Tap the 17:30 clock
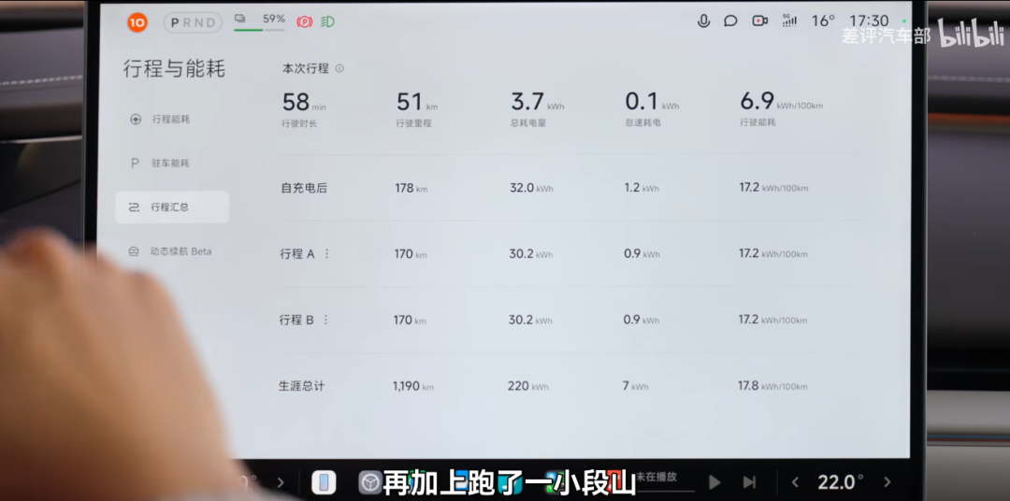This screenshot has height=501, width=1010. [868, 21]
